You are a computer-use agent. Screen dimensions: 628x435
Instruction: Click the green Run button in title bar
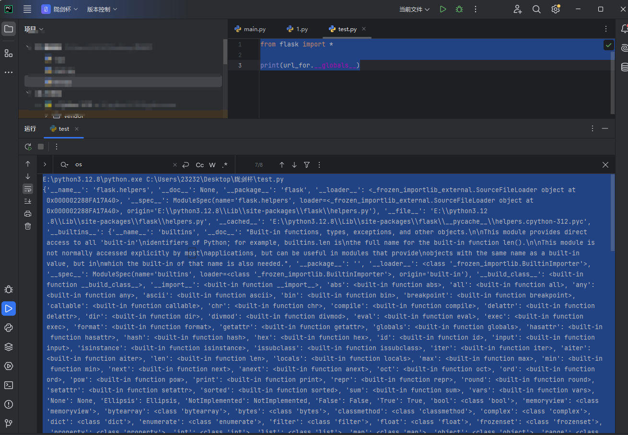point(443,9)
